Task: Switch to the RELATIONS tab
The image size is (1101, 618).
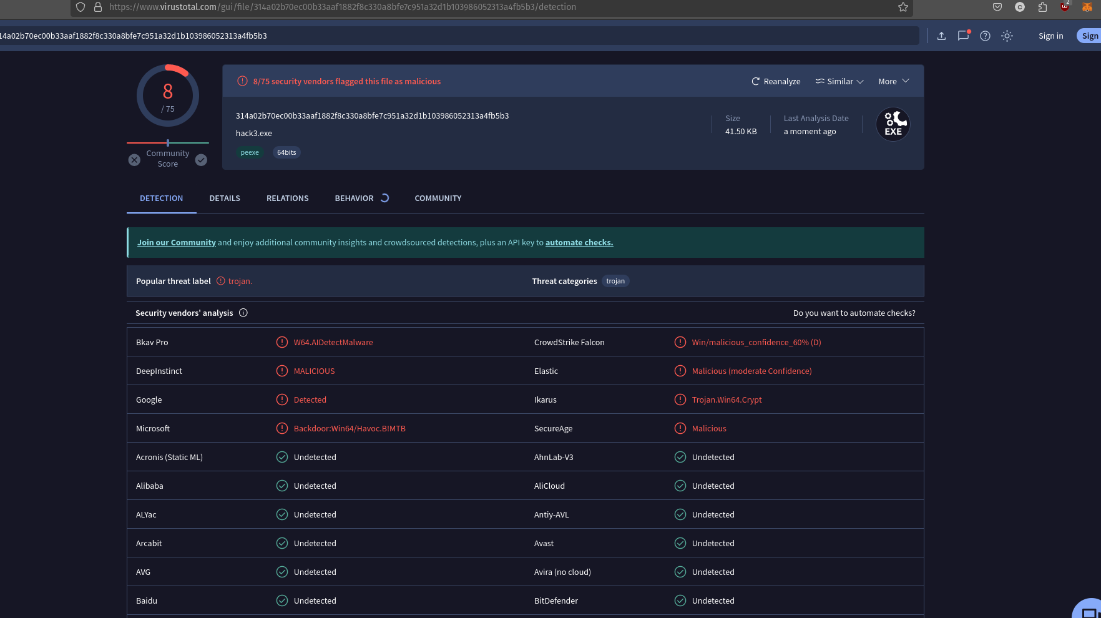Action: (x=288, y=199)
